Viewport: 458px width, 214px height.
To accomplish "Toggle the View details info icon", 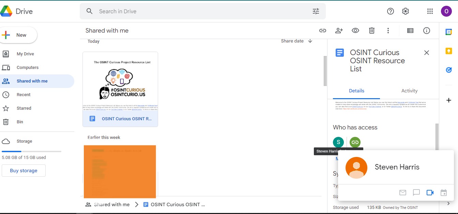I will 427,31.
